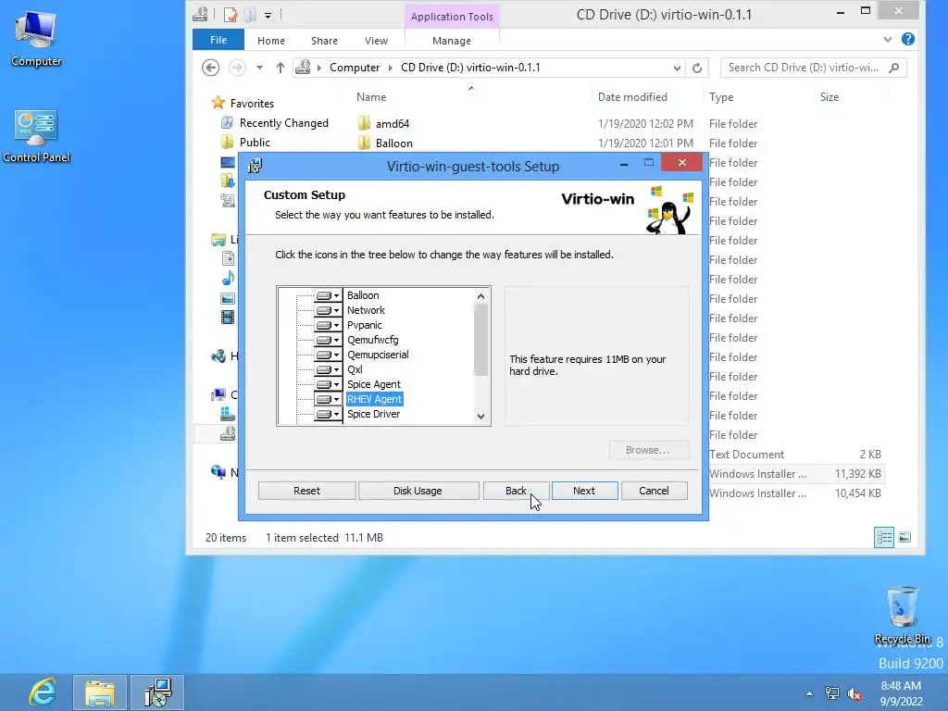Click the Explorer Up one level arrow
Screen dimensions: 948x711
click(280, 68)
